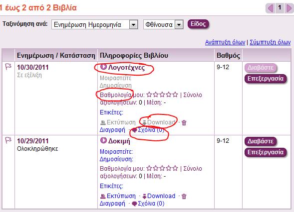
Task: Go to the next page arrow
Action: point(289,8)
